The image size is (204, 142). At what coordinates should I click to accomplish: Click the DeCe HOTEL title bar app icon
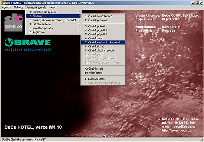coord(3,3)
